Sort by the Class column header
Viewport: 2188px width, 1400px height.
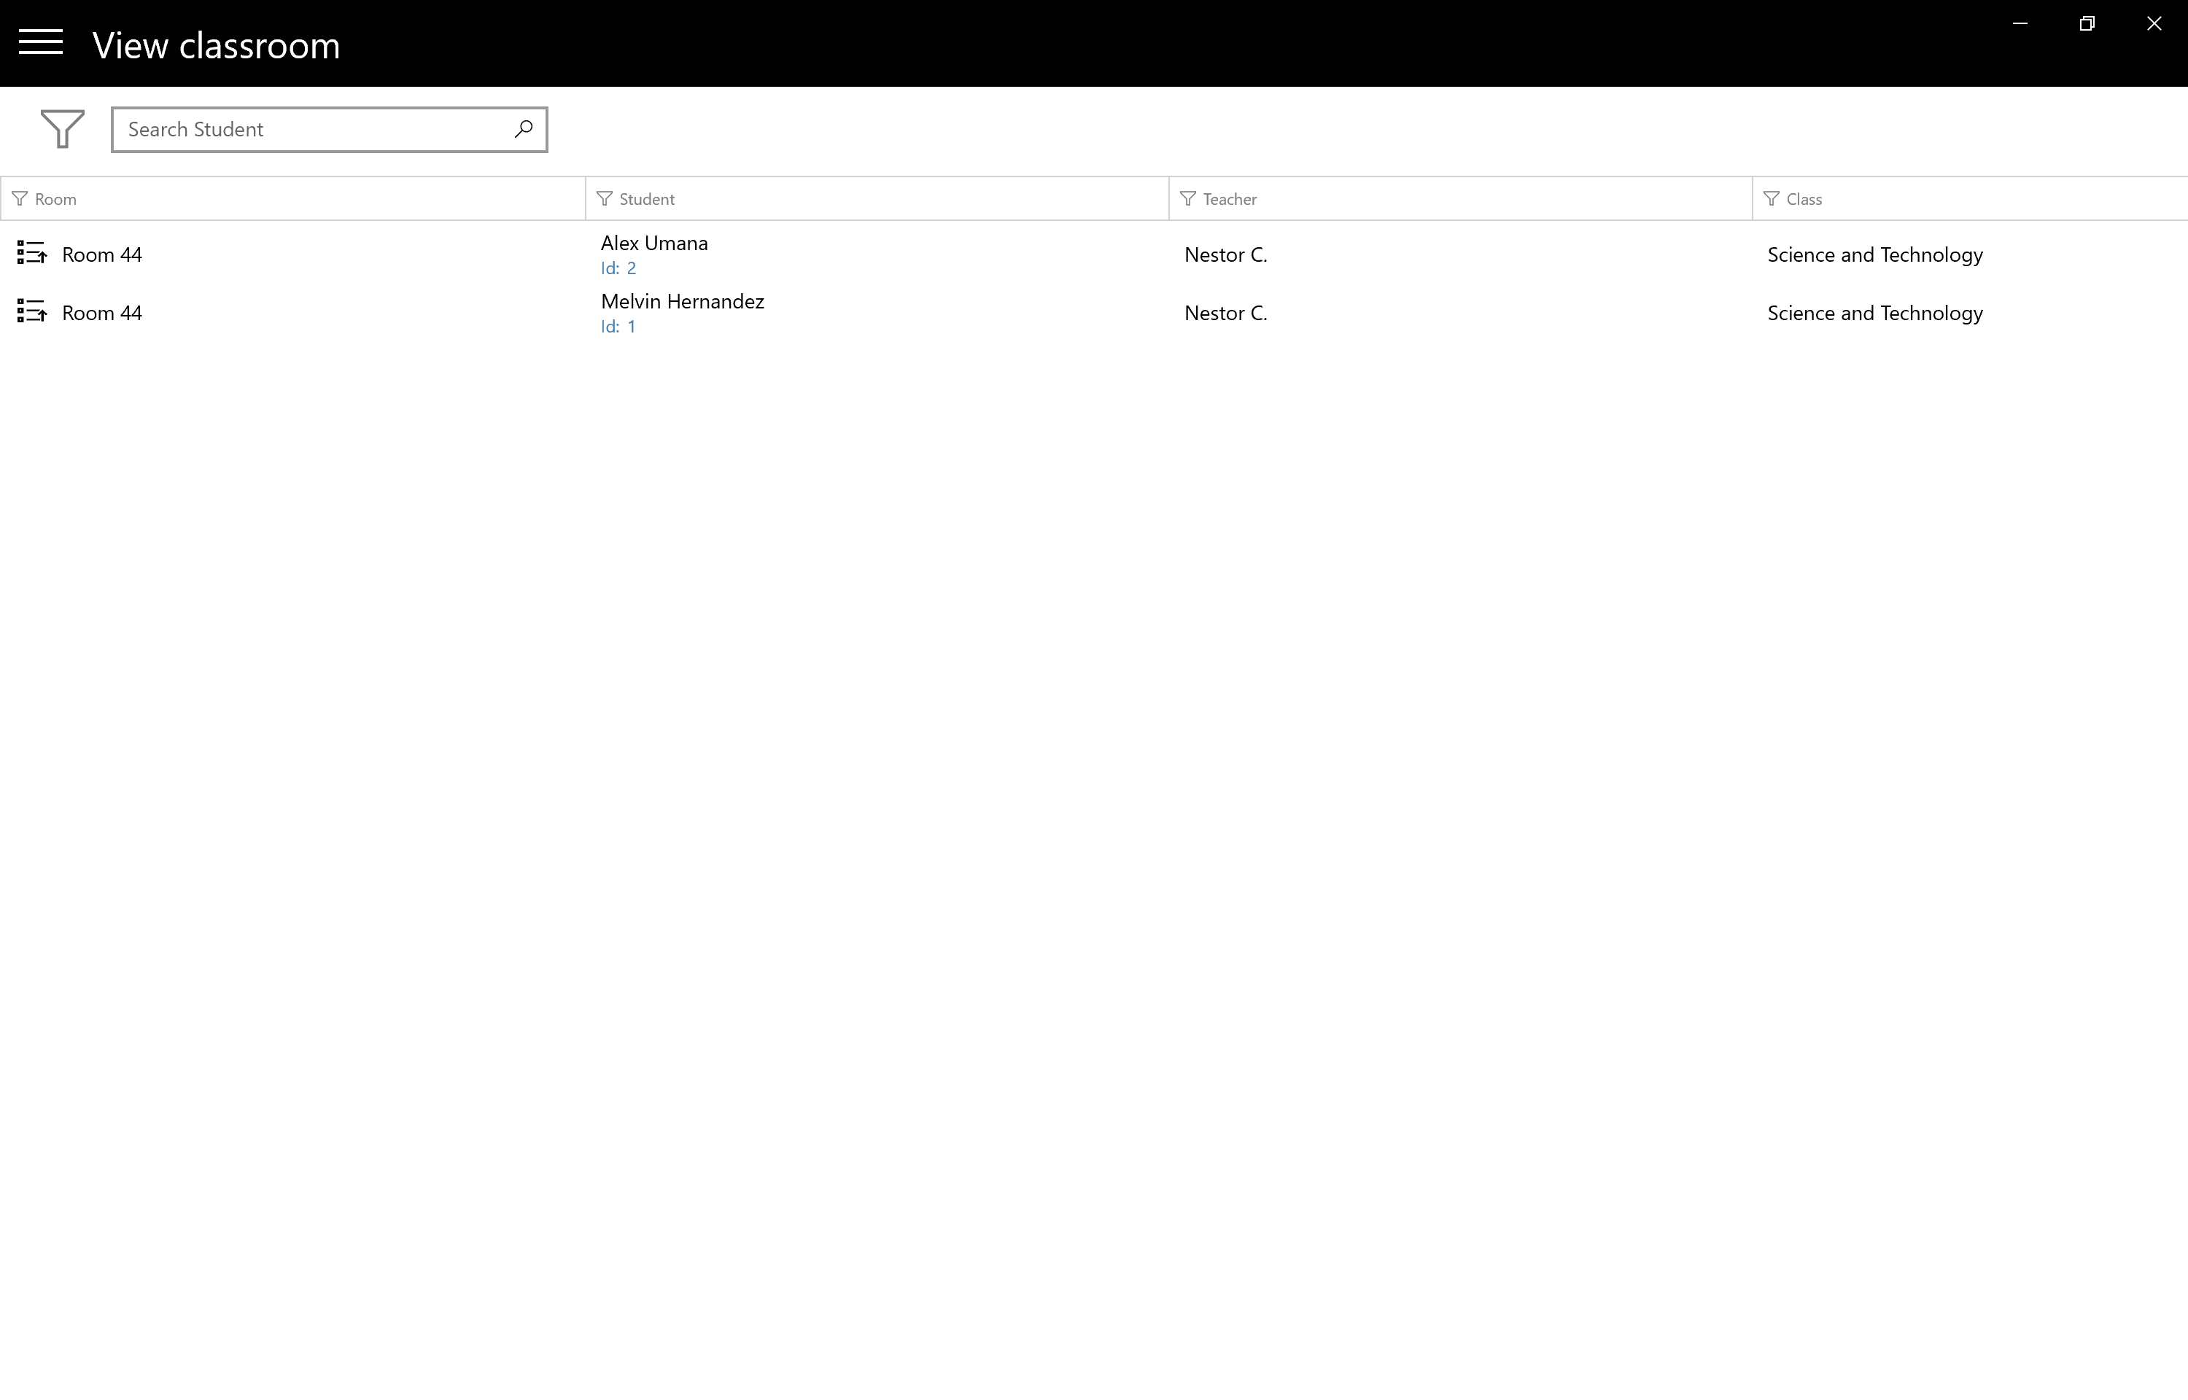(x=1804, y=199)
